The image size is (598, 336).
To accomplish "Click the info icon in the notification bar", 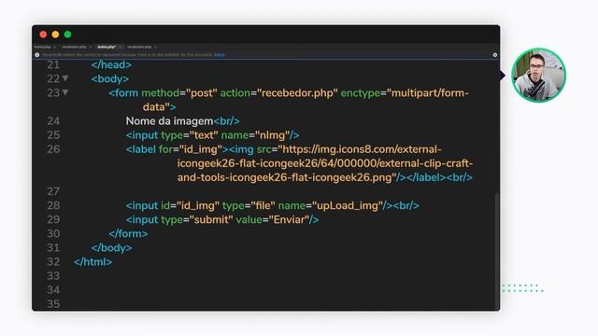I will (x=37, y=55).
